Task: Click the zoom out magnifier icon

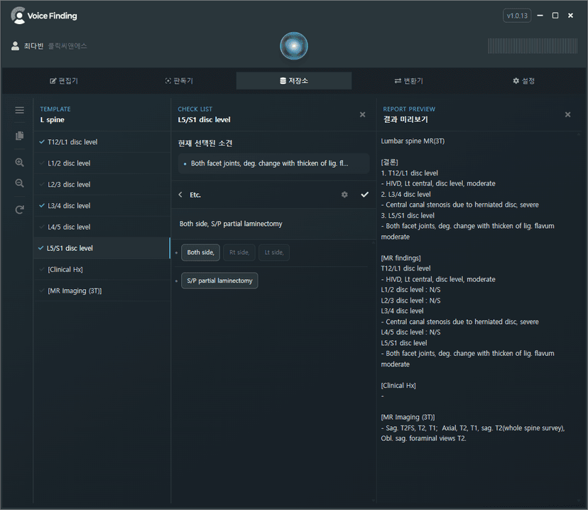Action: (19, 183)
